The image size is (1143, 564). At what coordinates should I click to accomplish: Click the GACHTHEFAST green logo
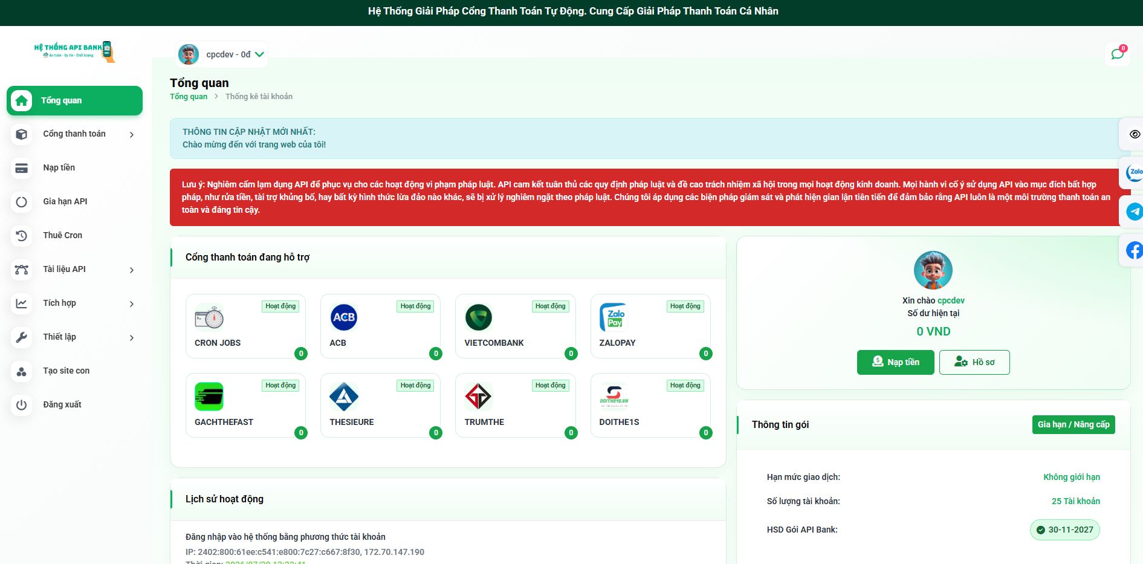coord(209,397)
